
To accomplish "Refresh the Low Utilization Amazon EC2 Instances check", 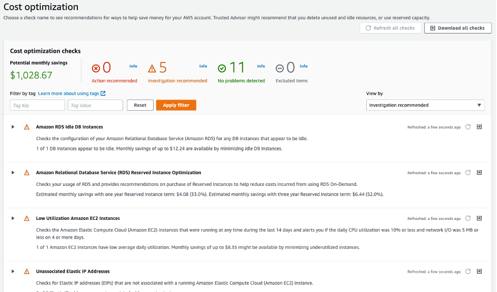I will coord(468,218).
